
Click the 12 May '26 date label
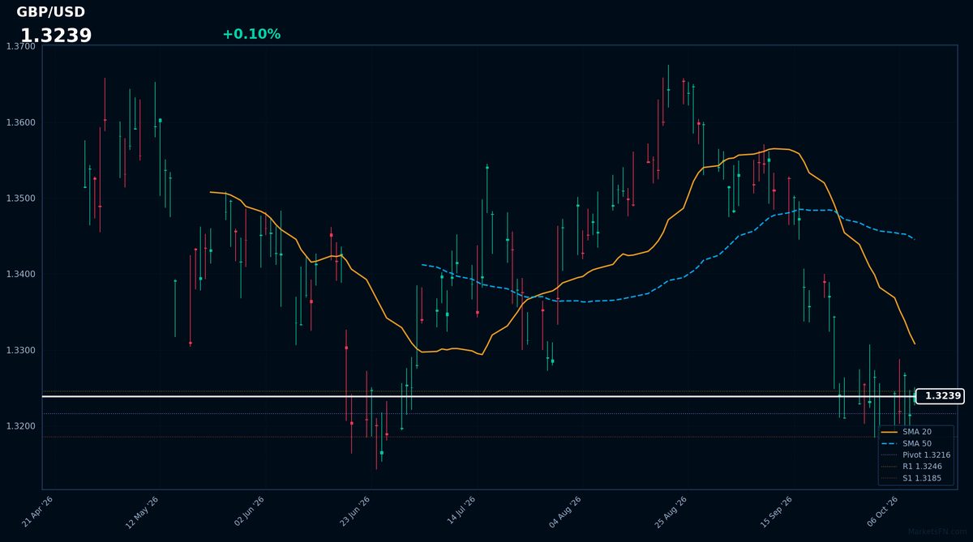coord(142,512)
